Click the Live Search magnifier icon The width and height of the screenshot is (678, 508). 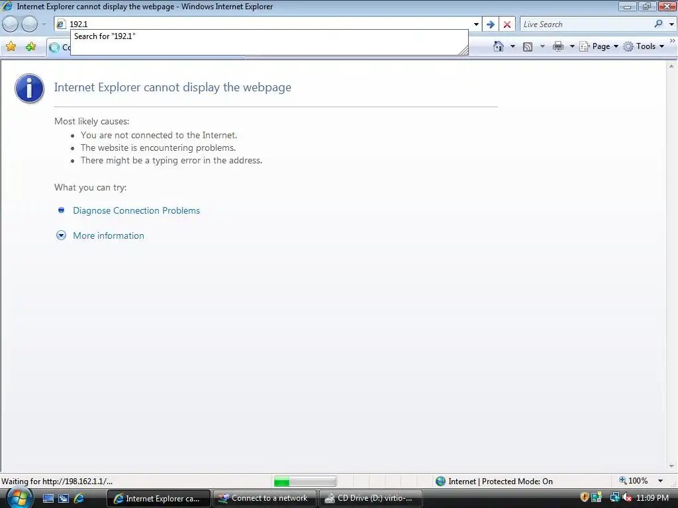[x=658, y=24]
